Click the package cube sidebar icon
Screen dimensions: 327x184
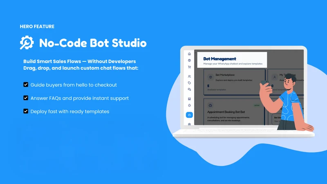point(189,60)
